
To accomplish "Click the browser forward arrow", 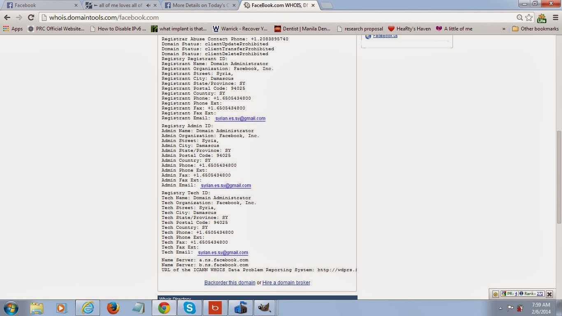I will [x=19, y=17].
